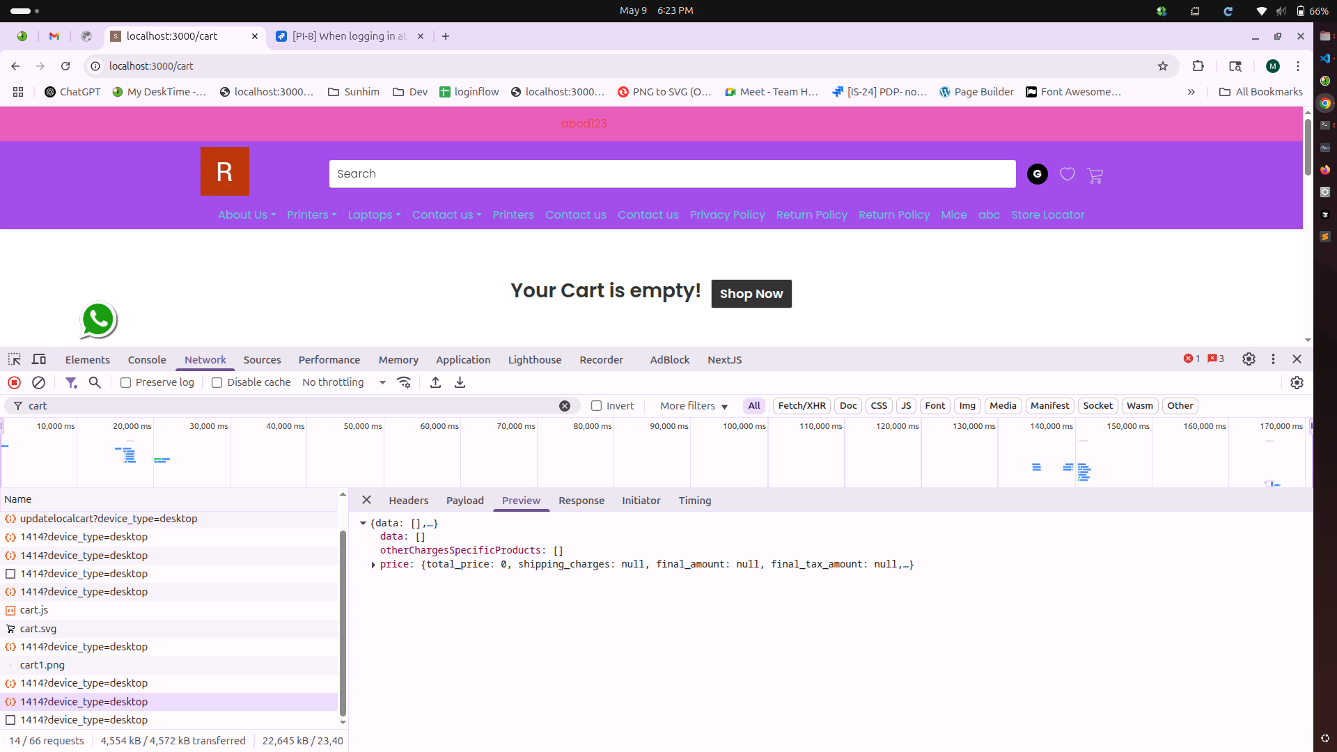Select the JS filter chip
The image size is (1337, 752).
pyautogui.click(x=906, y=406)
